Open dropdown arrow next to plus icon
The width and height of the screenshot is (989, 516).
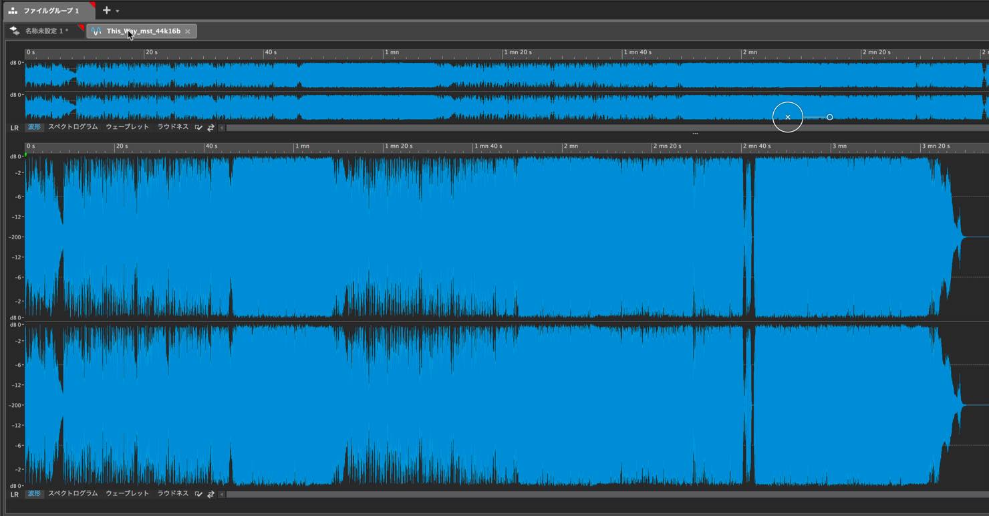(118, 11)
